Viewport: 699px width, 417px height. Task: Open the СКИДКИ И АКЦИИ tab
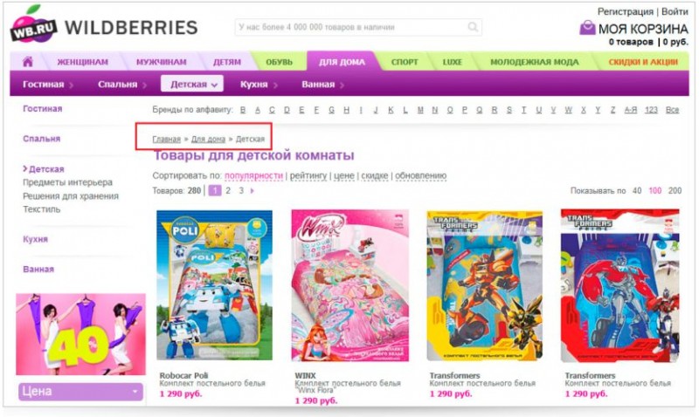pyautogui.click(x=643, y=62)
